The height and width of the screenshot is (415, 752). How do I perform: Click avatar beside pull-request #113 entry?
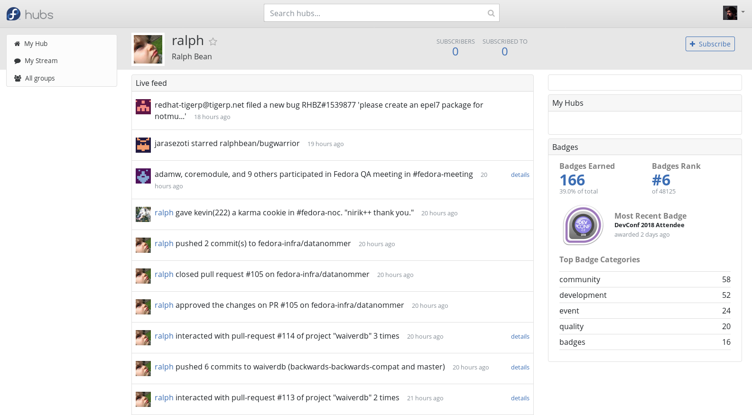[x=143, y=399]
